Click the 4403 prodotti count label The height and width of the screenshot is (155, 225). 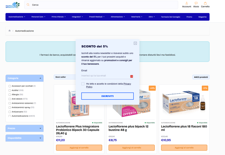pos(201,77)
